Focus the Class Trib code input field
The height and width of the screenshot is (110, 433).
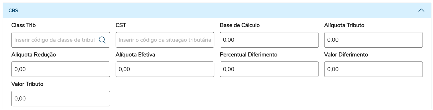point(54,40)
